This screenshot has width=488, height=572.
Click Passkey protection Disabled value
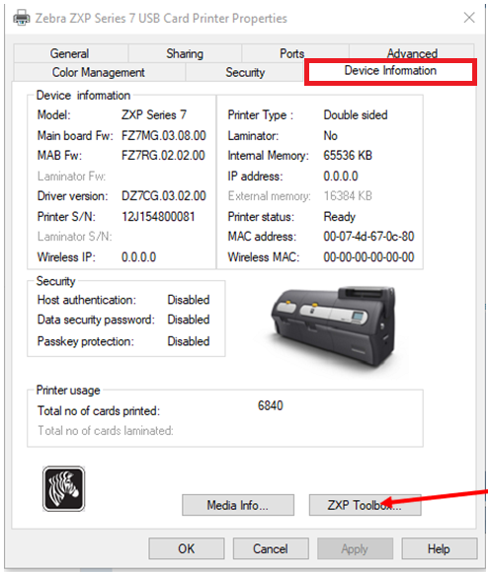(x=189, y=341)
